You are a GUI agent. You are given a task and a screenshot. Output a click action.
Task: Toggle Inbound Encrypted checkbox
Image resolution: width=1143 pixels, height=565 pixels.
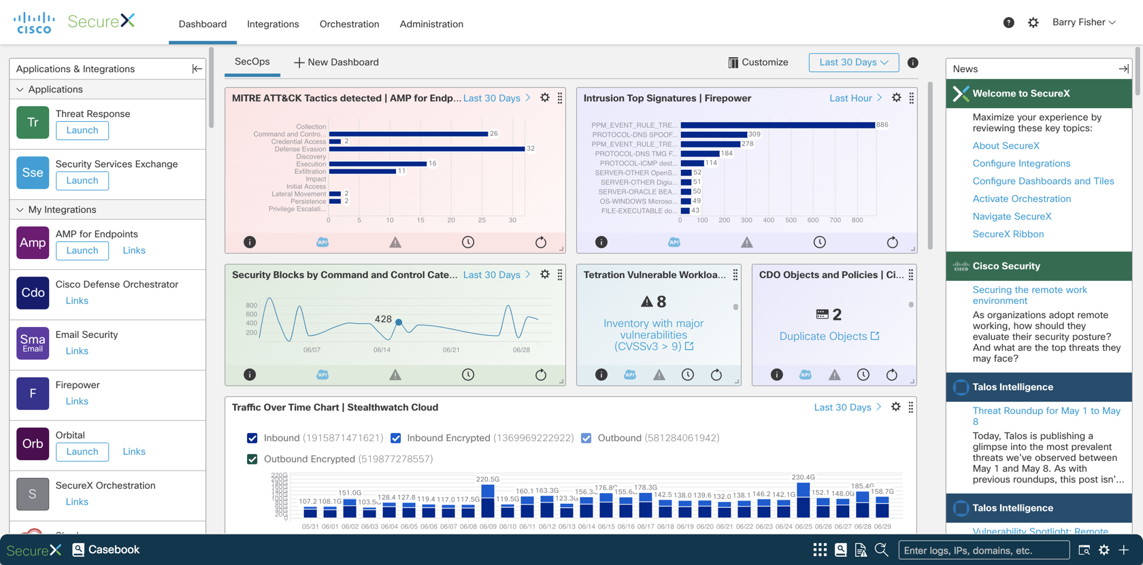pyautogui.click(x=395, y=438)
